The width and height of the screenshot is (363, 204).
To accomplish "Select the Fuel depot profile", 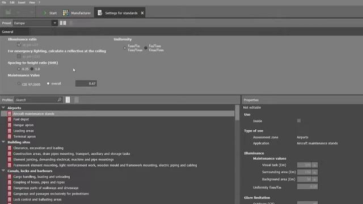I will point(21,119).
